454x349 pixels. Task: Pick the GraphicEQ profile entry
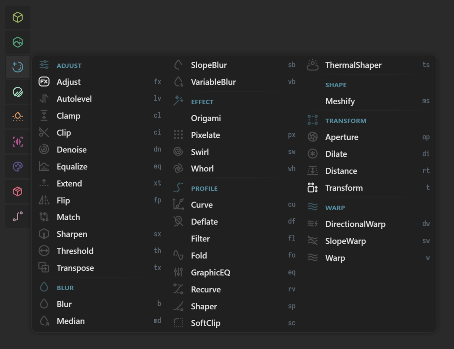234,272
